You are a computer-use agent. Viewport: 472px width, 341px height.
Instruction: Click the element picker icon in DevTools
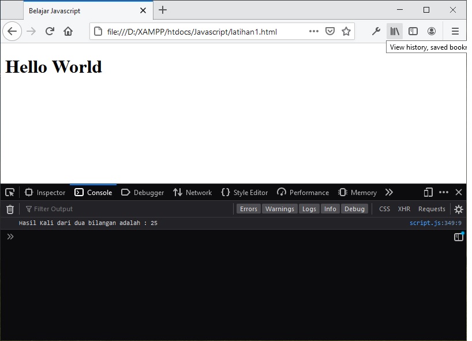[x=10, y=192]
